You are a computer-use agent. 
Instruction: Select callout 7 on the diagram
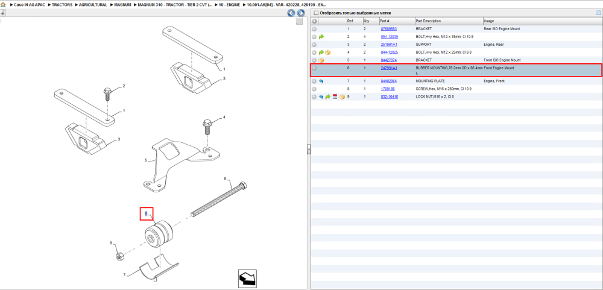[x=124, y=274]
